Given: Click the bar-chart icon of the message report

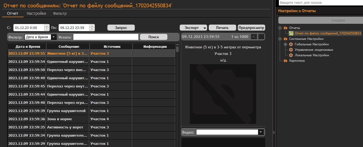Looking at the screenshot, I should [291, 33].
